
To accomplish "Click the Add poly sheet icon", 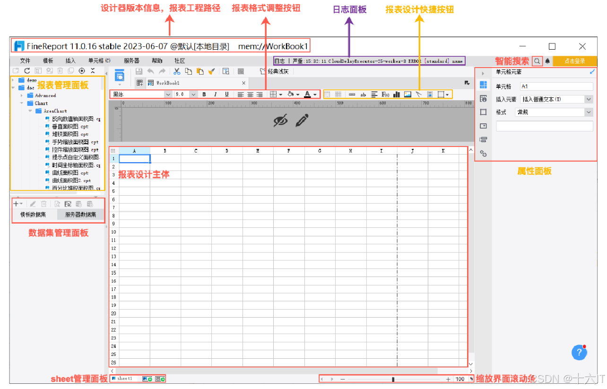I will click(160, 379).
